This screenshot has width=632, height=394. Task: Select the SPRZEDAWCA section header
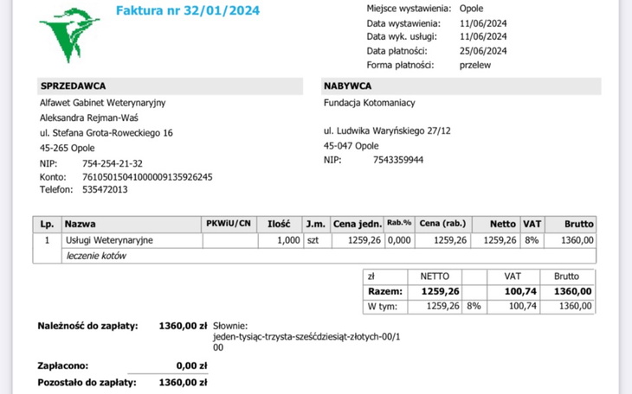coord(73,86)
